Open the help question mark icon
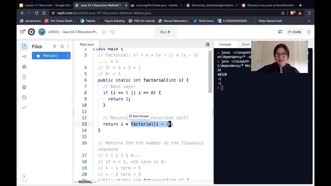This screenshot has height=186, width=331. pos(24,177)
